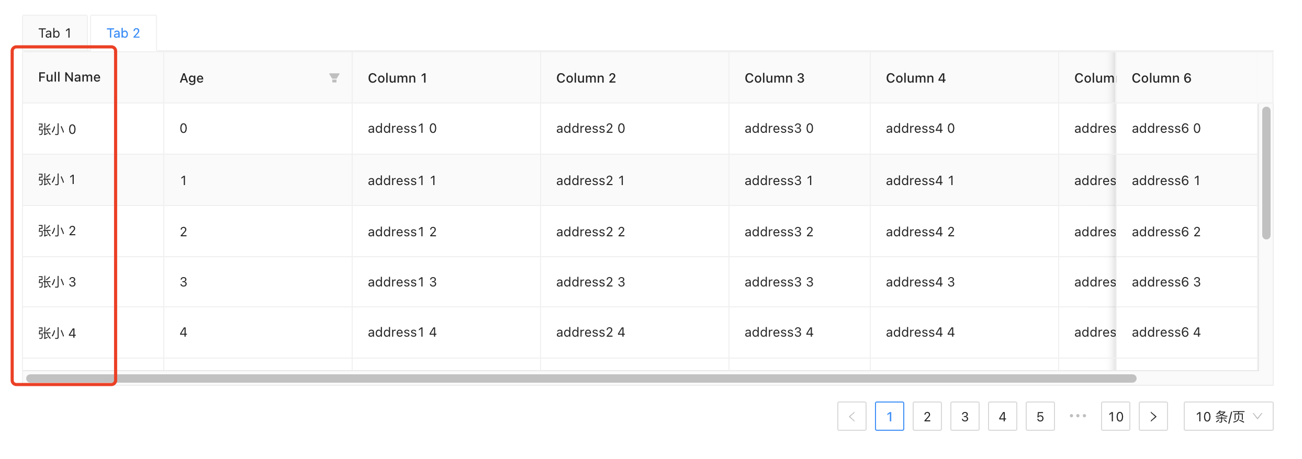This screenshot has height=459, width=1302.
Task: Click the Full Name column header
Action: 69,77
